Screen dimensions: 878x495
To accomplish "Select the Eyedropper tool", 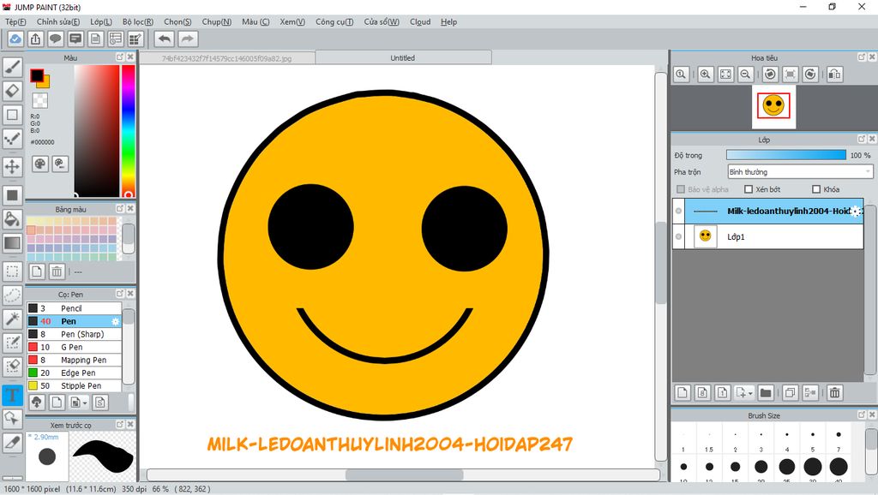I will [x=12, y=442].
